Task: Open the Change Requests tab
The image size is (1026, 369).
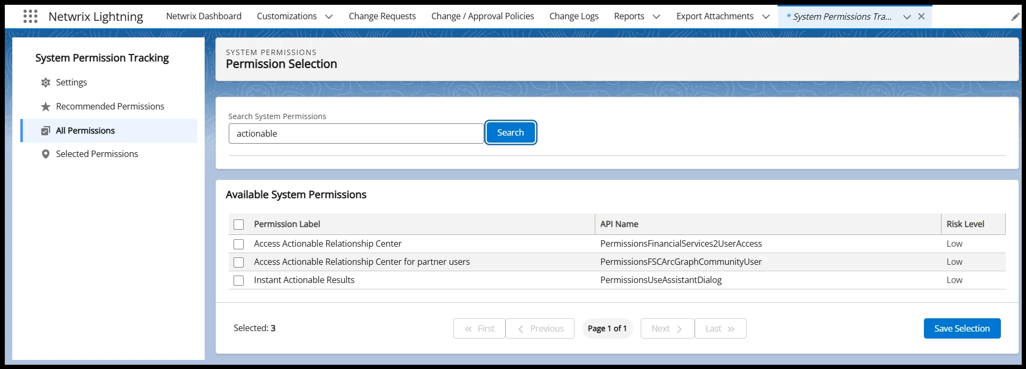Action: click(x=382, y=17)
